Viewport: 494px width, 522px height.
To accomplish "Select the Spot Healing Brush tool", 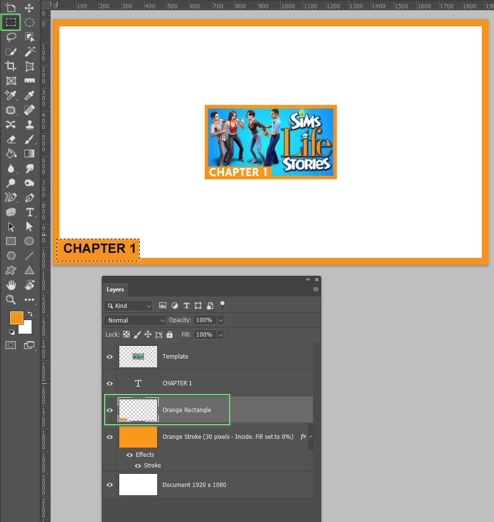I will click(x=29, y=110).
